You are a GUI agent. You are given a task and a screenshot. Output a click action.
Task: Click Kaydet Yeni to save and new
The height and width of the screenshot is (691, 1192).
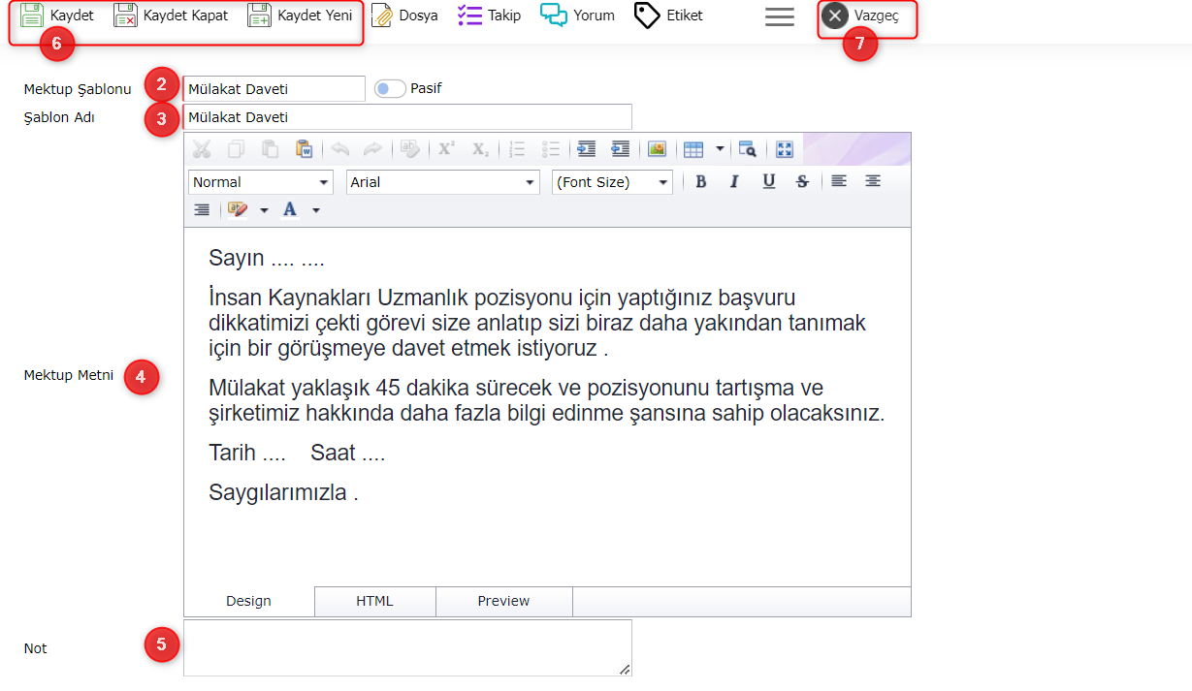pos(300,16)
